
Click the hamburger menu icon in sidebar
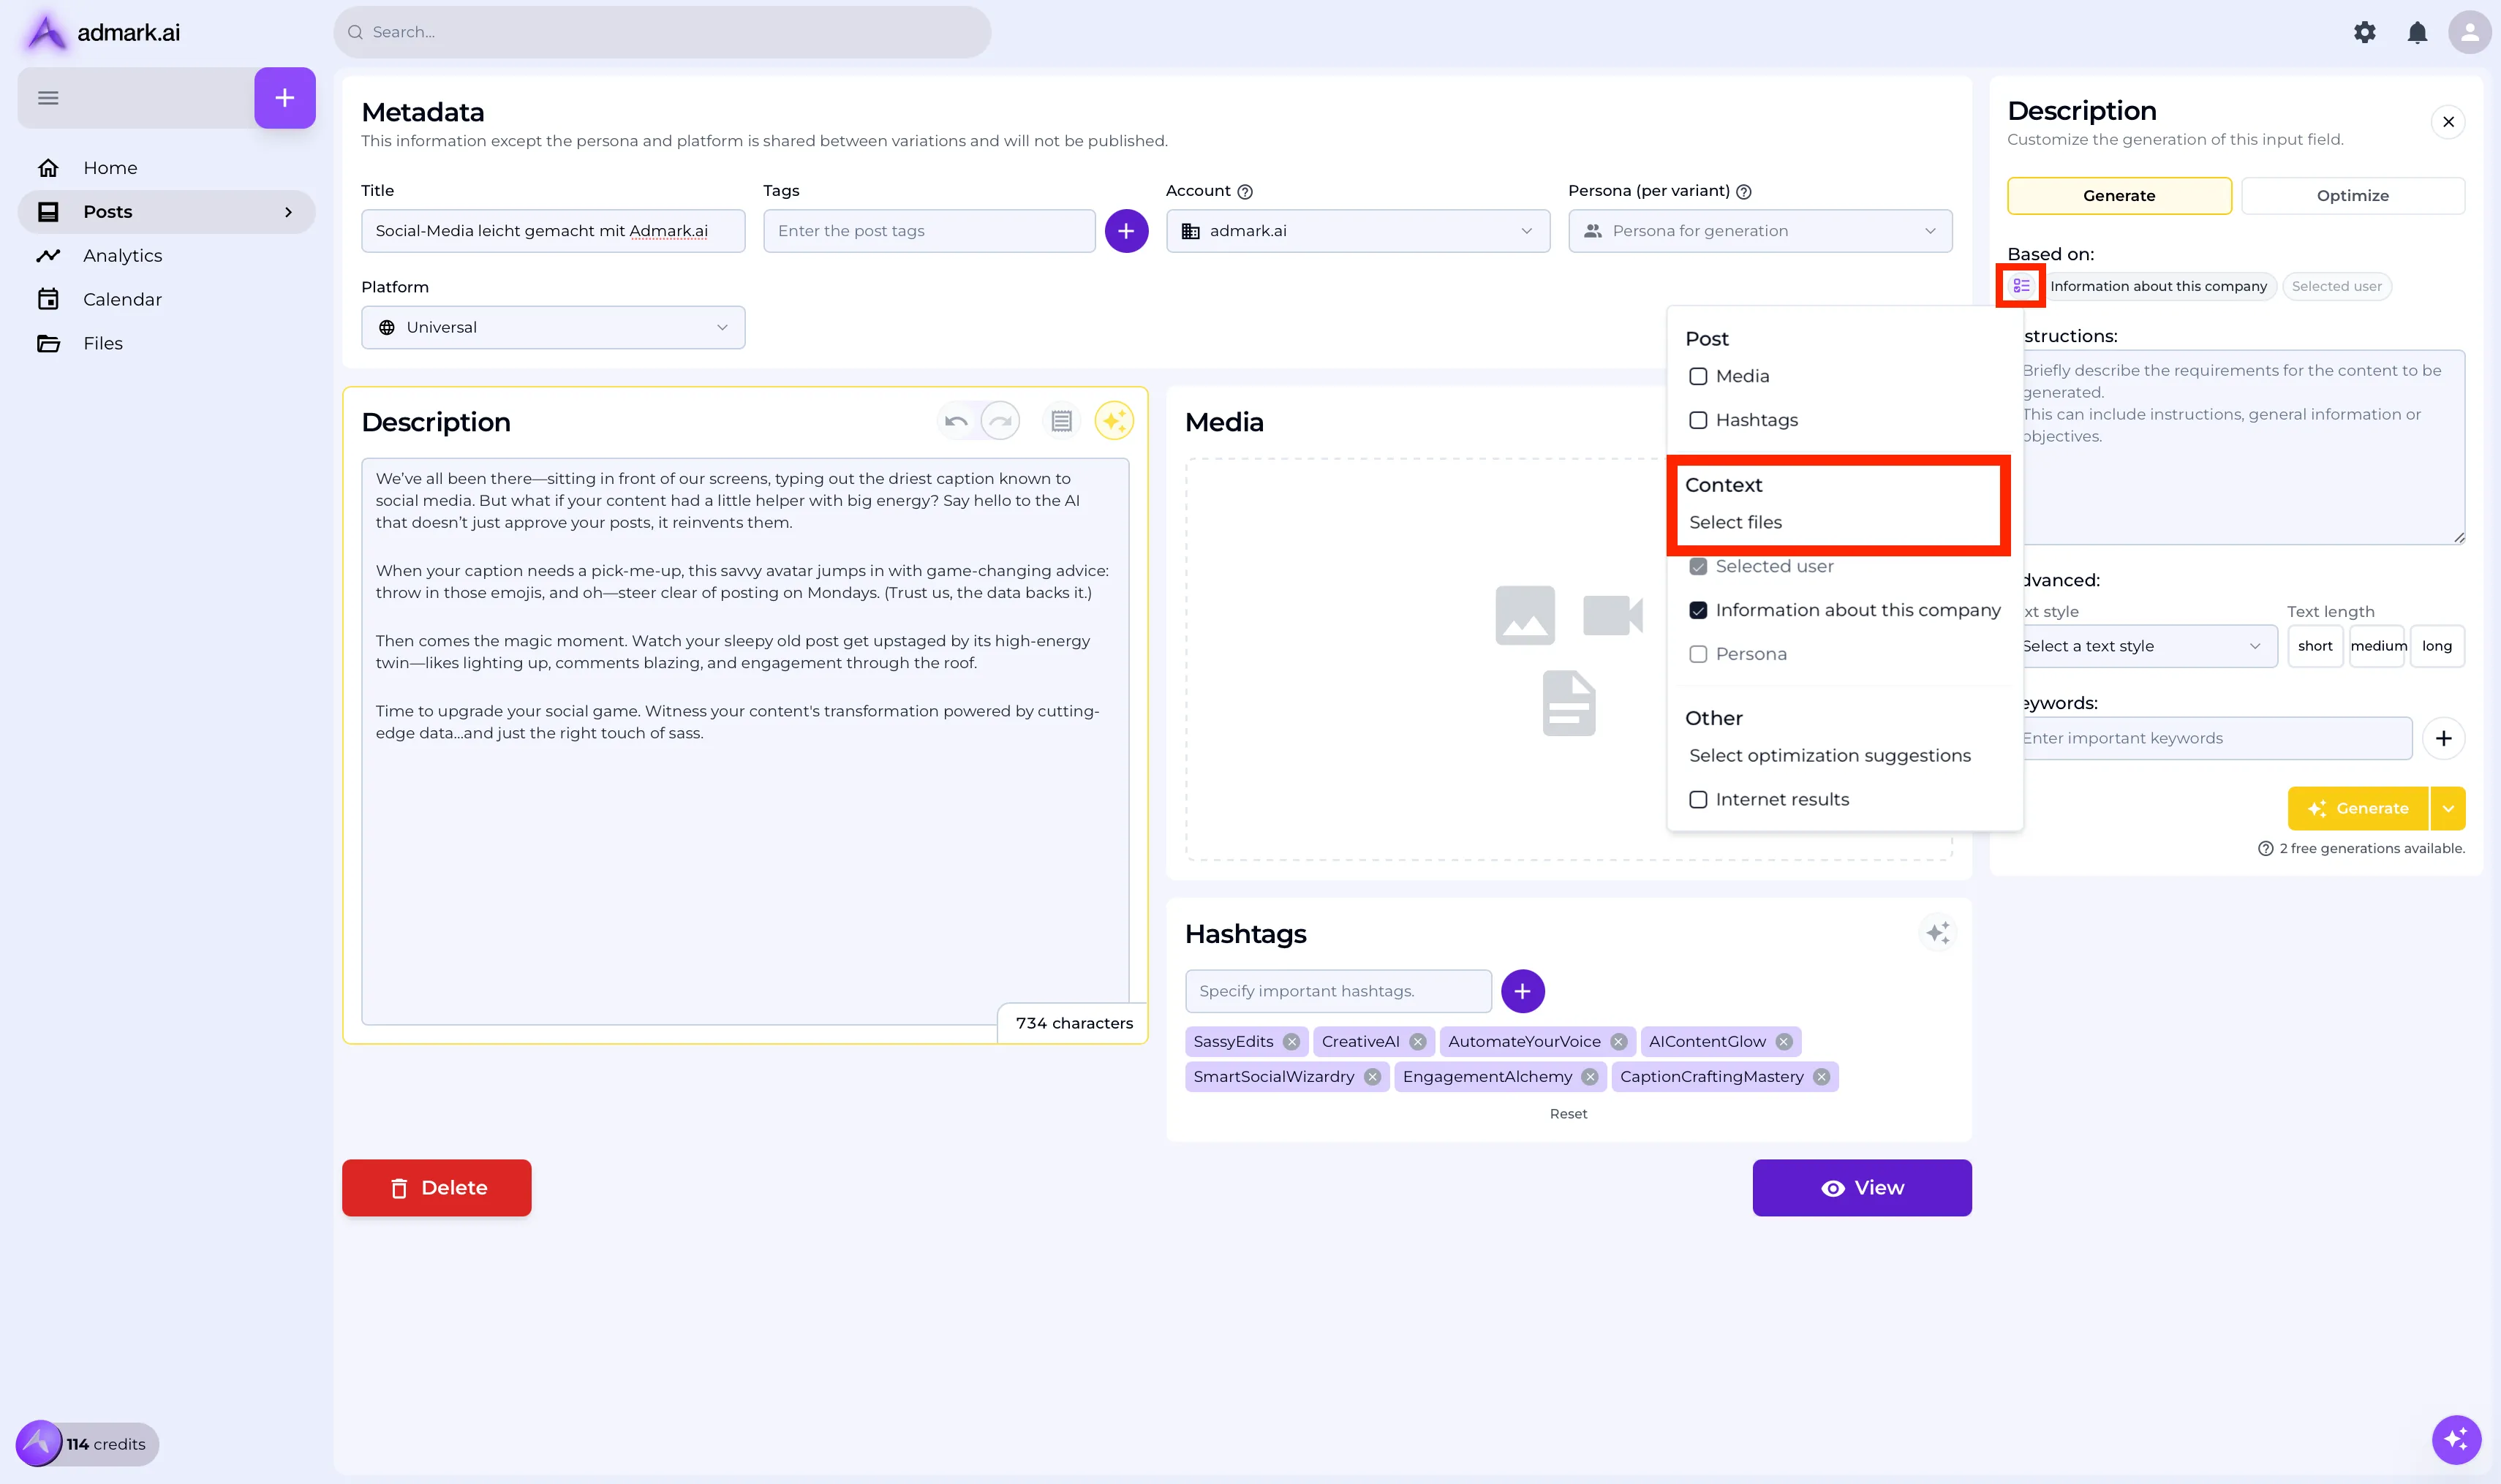coord(48,98)
